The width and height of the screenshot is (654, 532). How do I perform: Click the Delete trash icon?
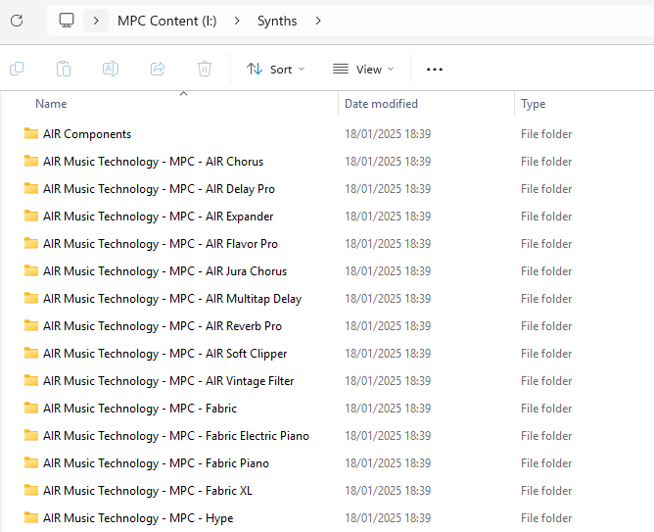point(205,69)
